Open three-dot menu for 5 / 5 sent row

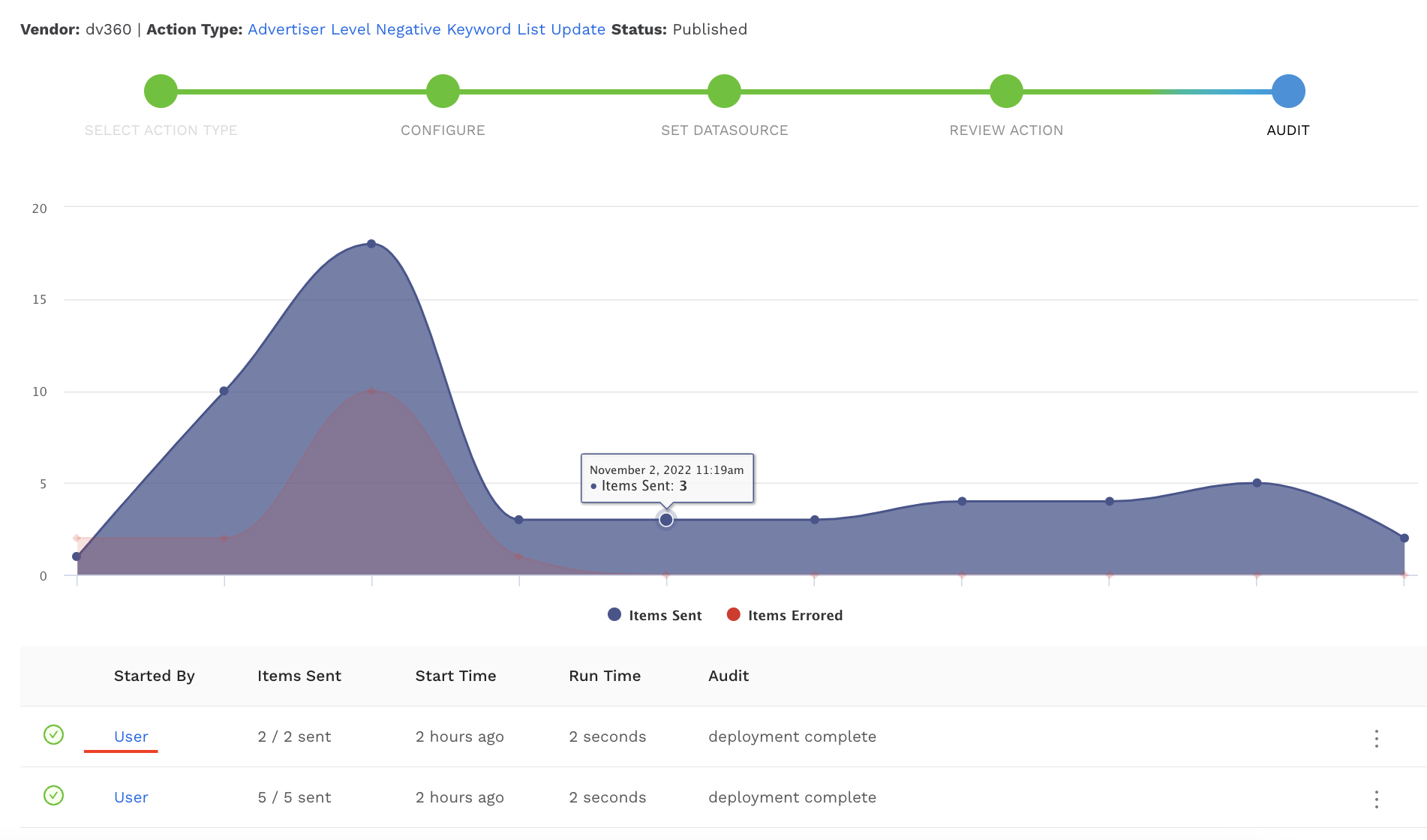(1376, 799)
